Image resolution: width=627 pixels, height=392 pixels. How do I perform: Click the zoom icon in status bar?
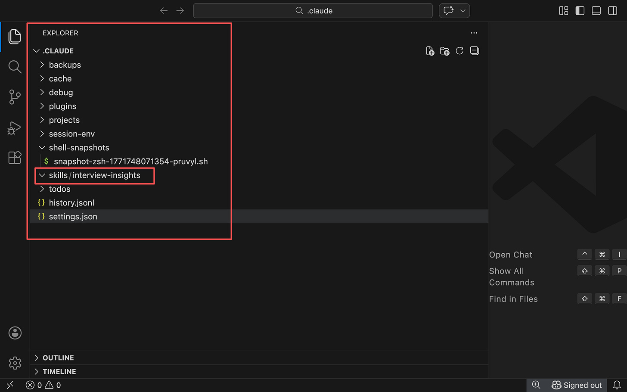click(536, 385)
